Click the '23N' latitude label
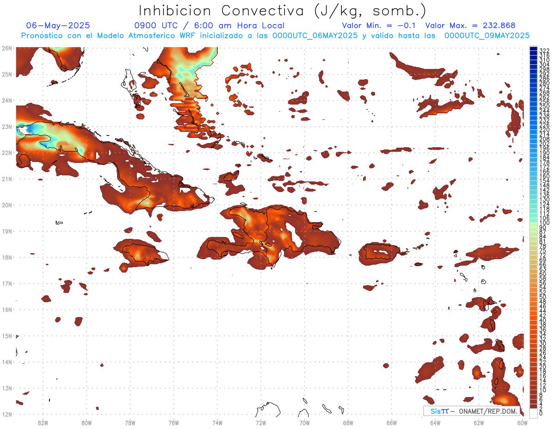 6,126
